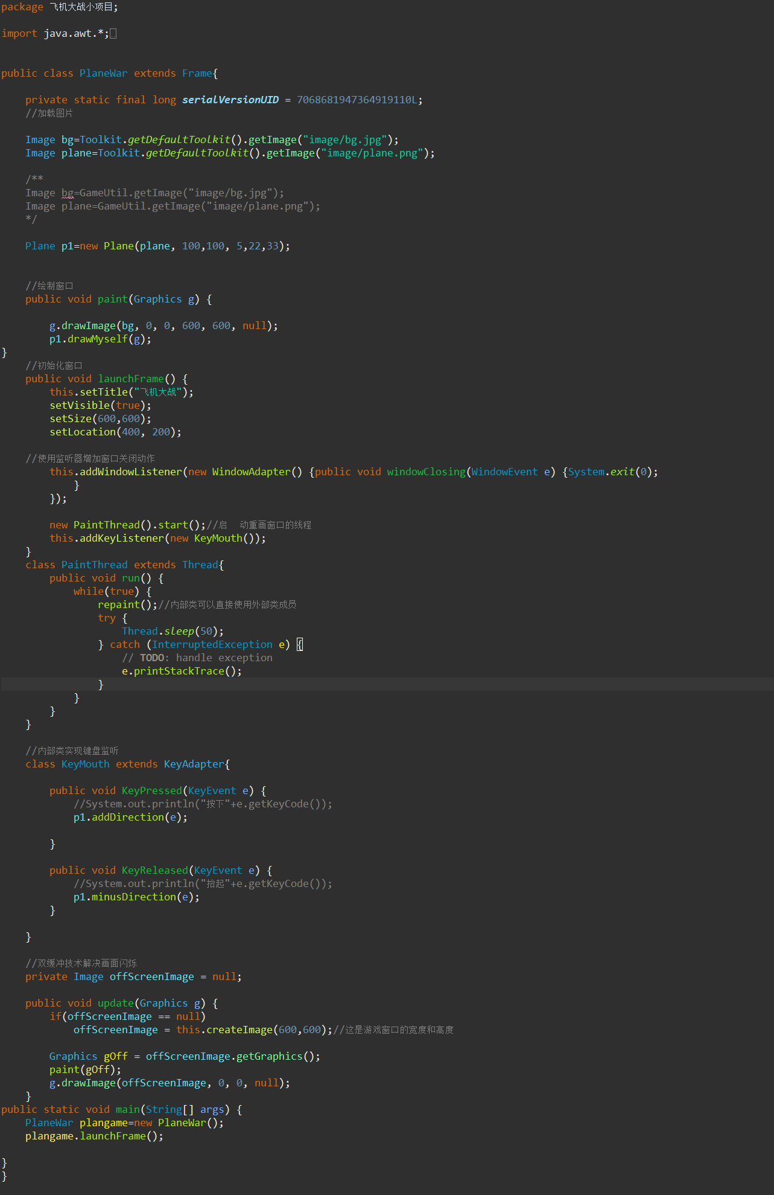Click 'WindowAdapter' in the addWindowListener line

pos(251,472)
